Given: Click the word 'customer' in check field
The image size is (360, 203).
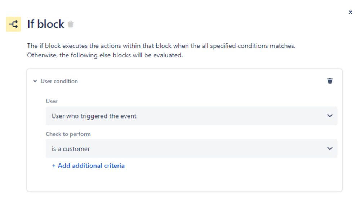Looking at the screenshot, I should (76, 149).
